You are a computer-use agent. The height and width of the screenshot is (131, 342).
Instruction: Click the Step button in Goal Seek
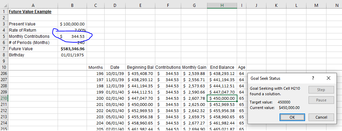click(321, 90)
